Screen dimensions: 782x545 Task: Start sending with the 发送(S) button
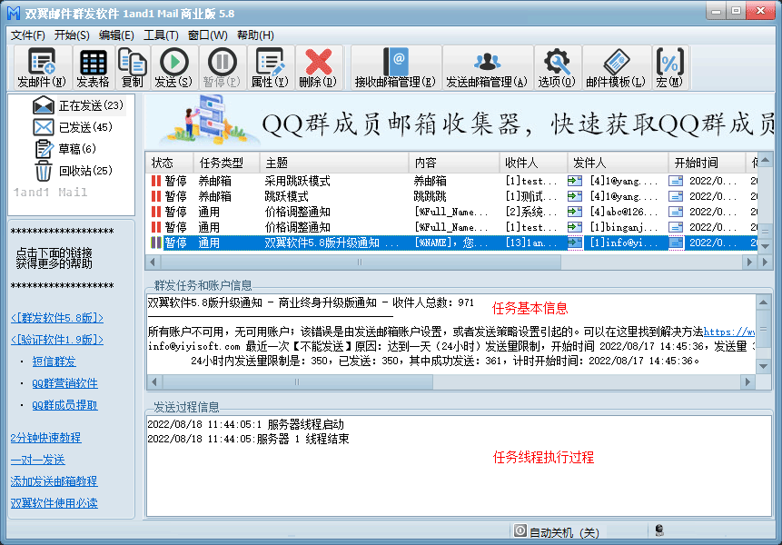coord(173,68)
